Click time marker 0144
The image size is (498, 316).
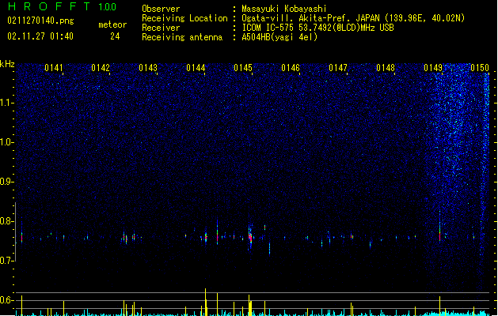196,68
